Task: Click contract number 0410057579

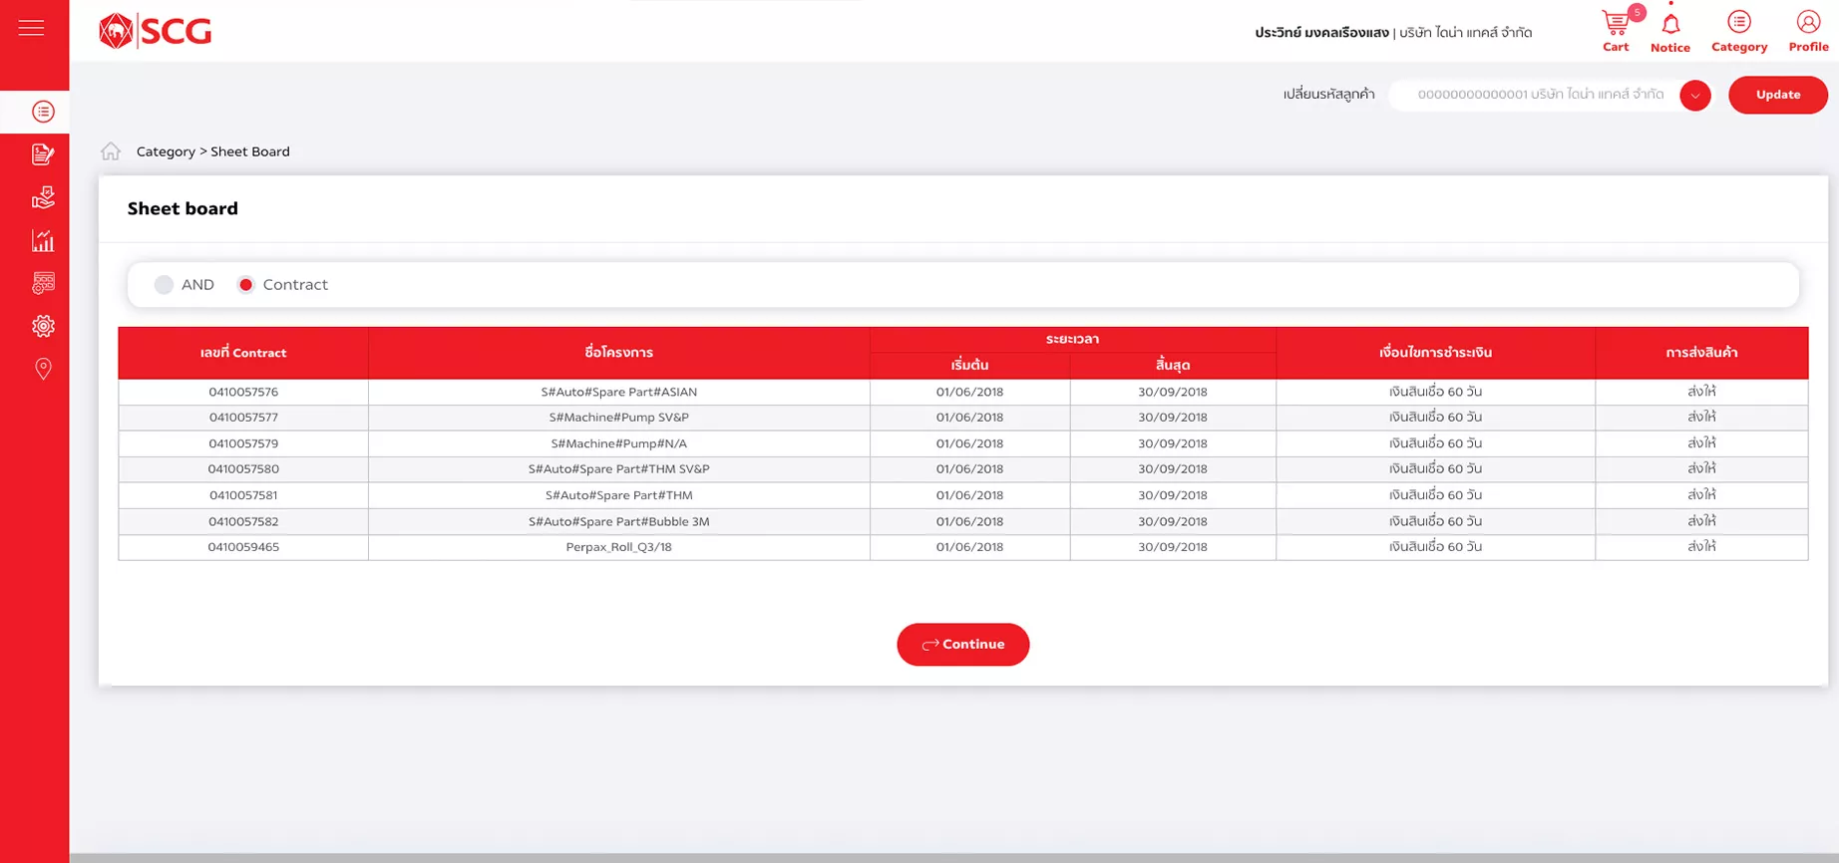Action: [243, 443]
